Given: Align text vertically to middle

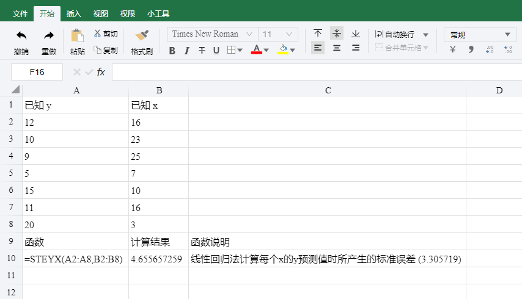Looking at the screenshot, I should [337, 33].
